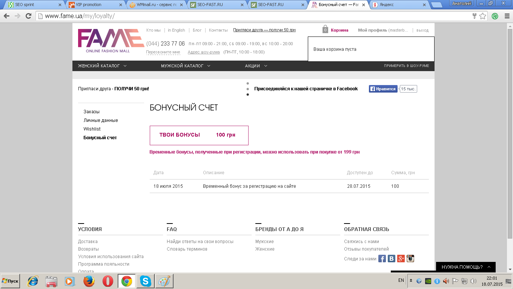Open the Пуск start menu
Image resolution: width=513 pixels, height=289 pixels.
click(10, 281)
